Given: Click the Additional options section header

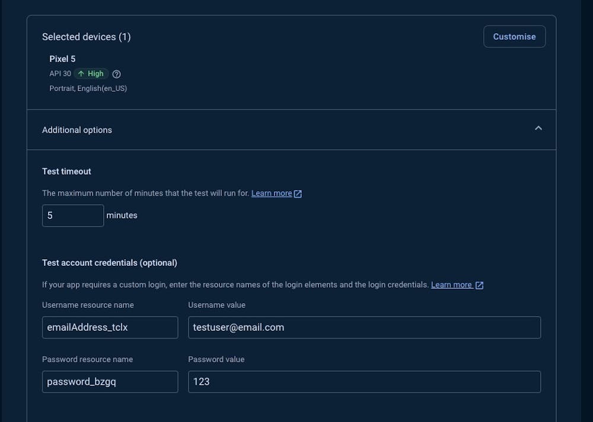Looking at the screenshot, I should (77, 130).
